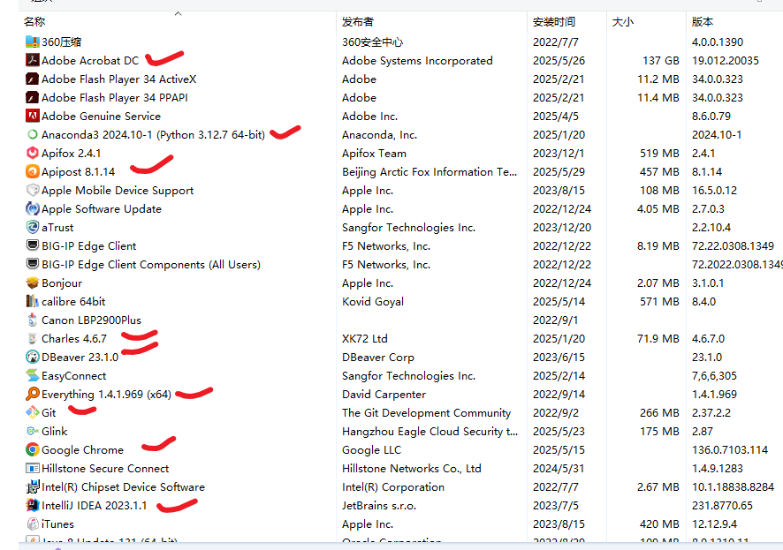Click publisher Adobe Systems Incorporated
The width and height of the screenshot is (783, 550).
coord(417,60)
